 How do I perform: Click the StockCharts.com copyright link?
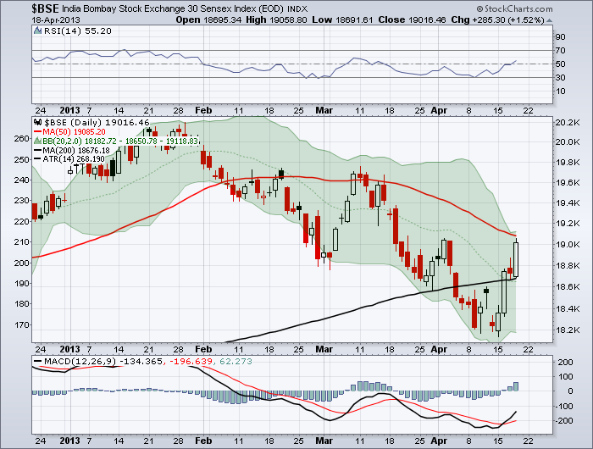[514, 8]
